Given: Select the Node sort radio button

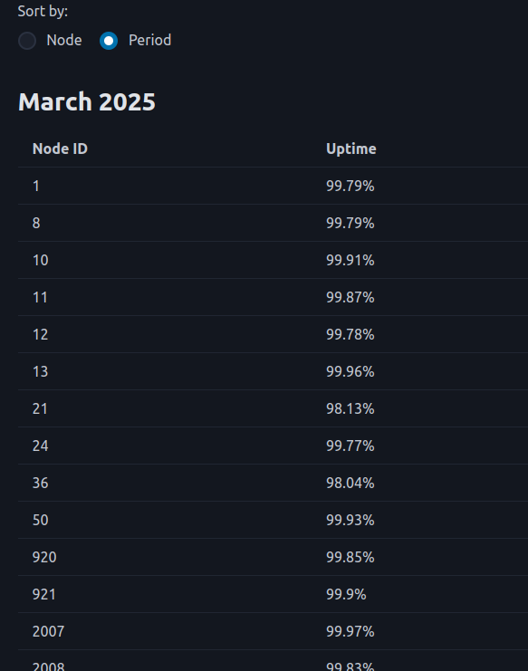Looking at the screenshot, I should pyautogui.click(x=27, y=41).
